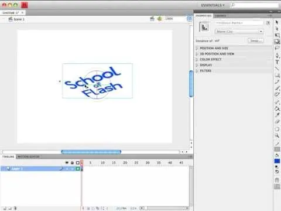Click the instance name input field

239,23
